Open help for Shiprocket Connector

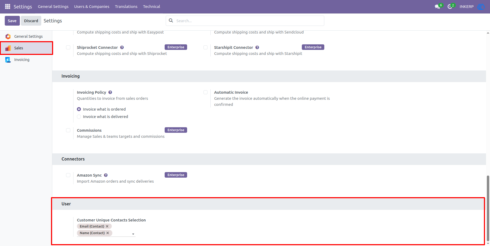click(x=122, y=48)
